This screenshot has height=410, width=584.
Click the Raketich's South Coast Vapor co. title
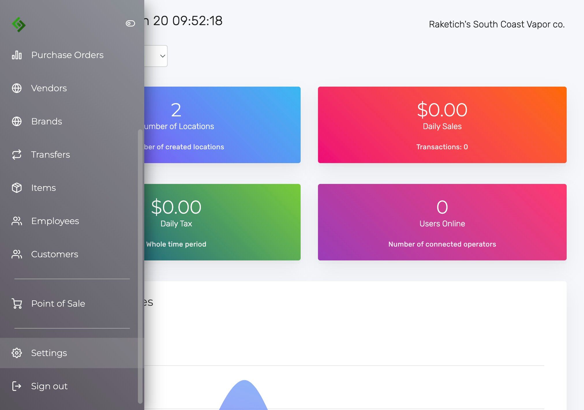(497, 24)
